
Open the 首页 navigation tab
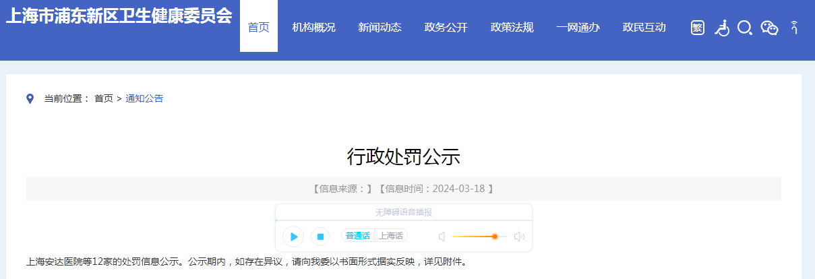click(259, 28)
